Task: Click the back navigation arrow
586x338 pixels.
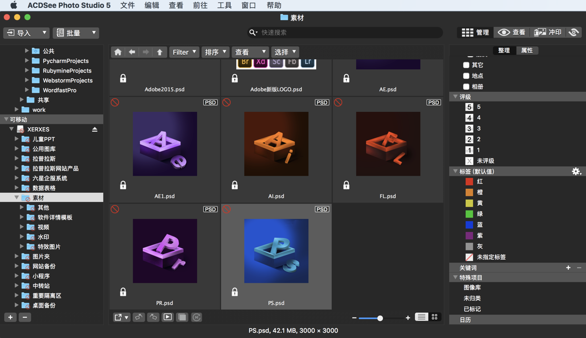Action: (x=132, y=52)
